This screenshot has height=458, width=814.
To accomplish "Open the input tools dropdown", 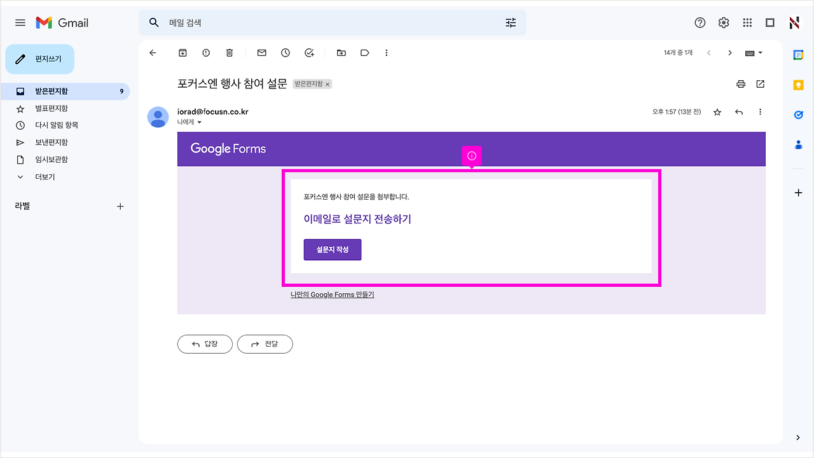I will 753,53.
